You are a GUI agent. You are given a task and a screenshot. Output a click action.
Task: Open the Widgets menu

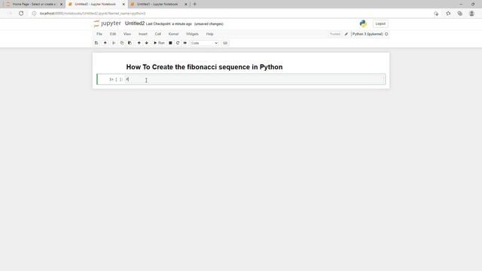[192, 34]
